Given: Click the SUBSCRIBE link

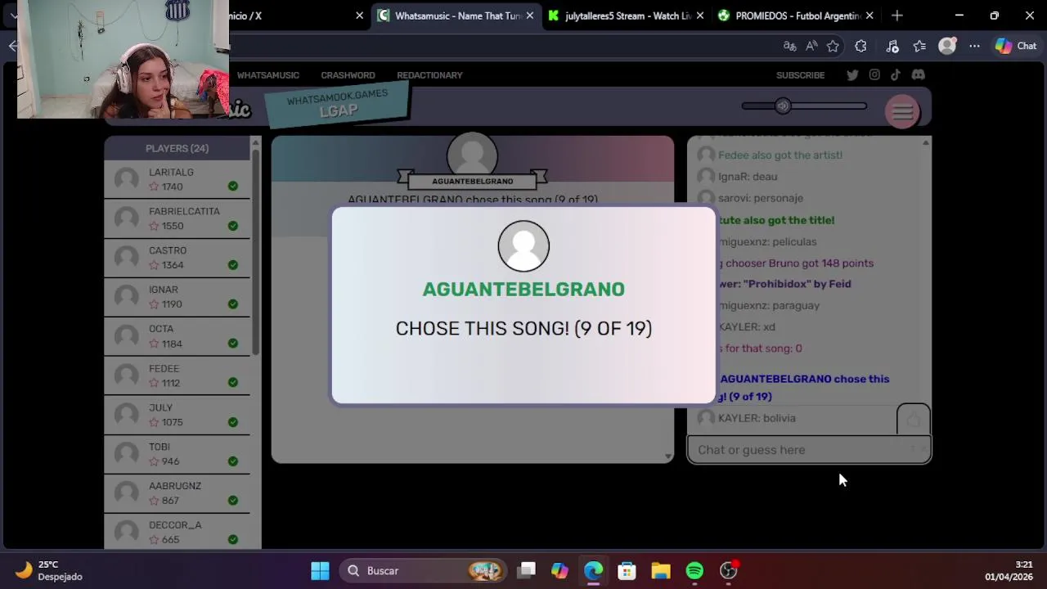Looking at the screenshot, I should coord(800,75).
